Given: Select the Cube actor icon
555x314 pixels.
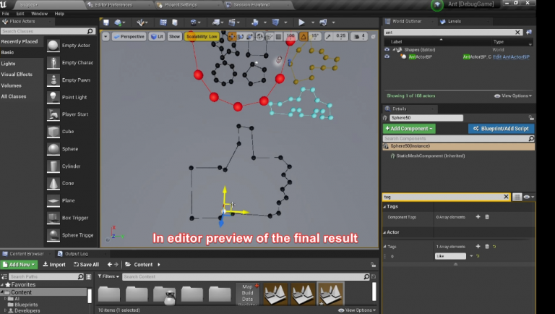Looking at the screenshot, I should [53, 132].
